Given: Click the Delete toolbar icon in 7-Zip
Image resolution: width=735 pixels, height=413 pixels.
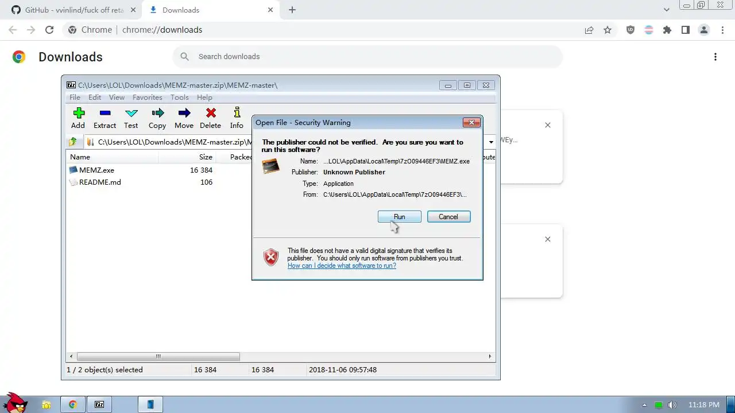Looking at the screenshot, I should 210,118.
